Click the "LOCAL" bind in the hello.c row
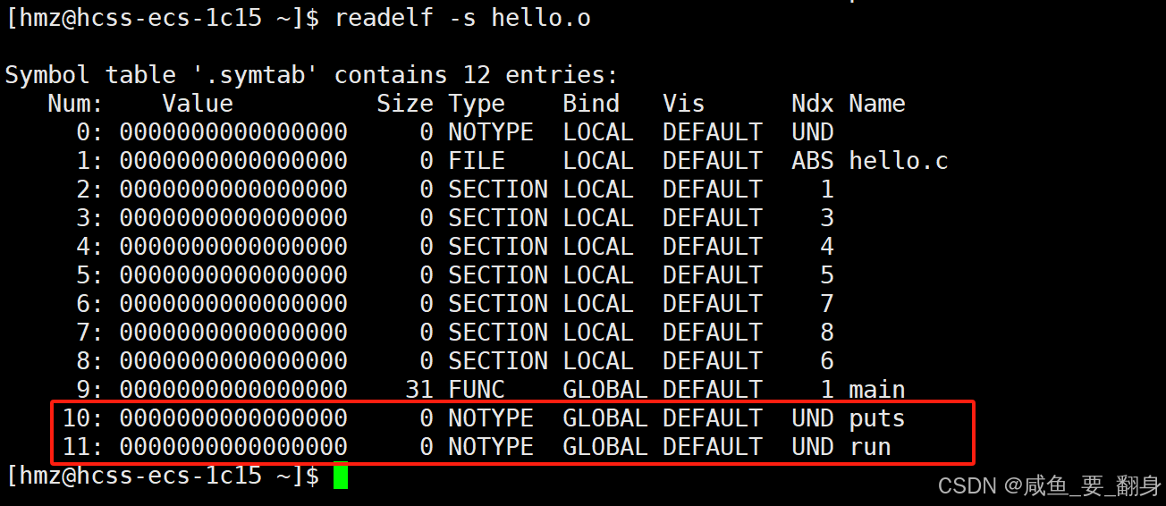 (598, 161)
